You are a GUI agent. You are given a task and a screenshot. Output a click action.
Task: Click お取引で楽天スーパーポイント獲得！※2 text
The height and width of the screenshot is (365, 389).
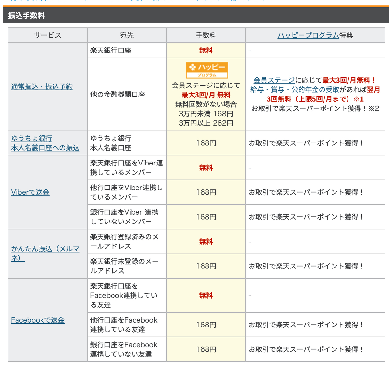[315, 108]
